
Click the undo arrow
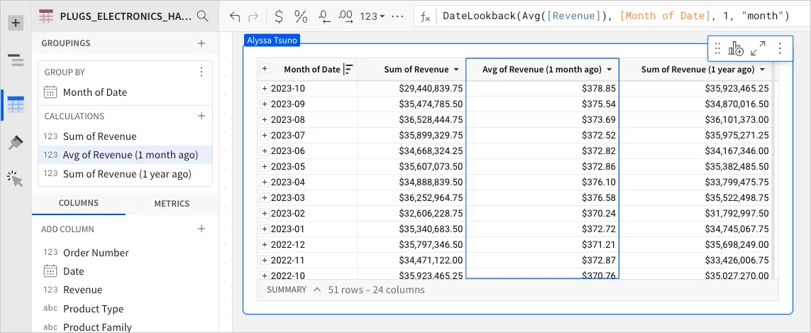coord(235,16)
